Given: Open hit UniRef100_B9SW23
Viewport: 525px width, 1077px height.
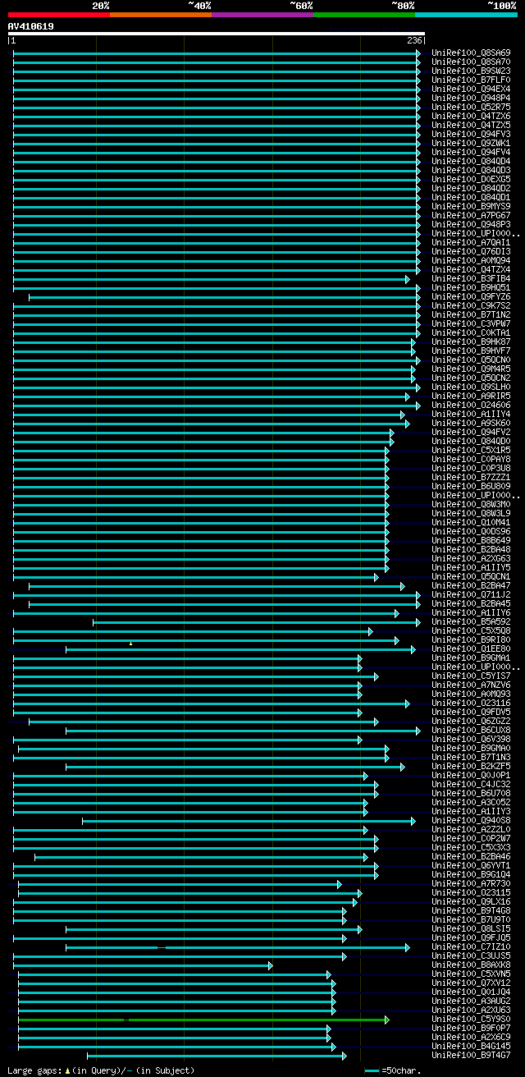Looking at the screenshot, I should click(471, 71).
